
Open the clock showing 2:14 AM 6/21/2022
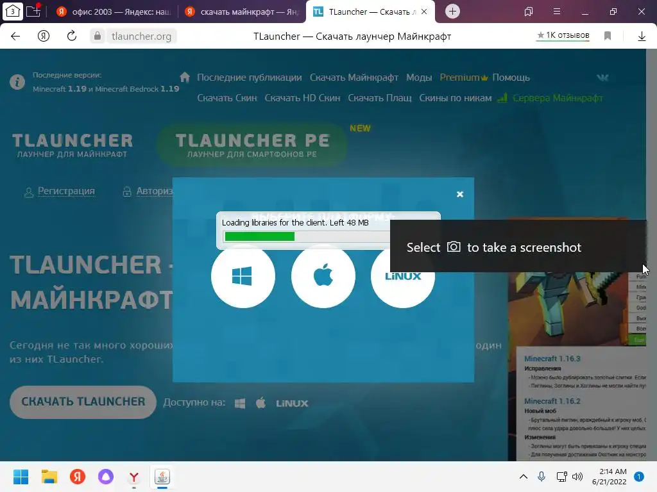[x=610, y=477]
